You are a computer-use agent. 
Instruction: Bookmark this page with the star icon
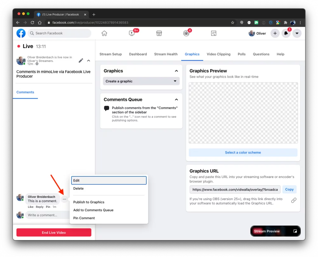233,23
